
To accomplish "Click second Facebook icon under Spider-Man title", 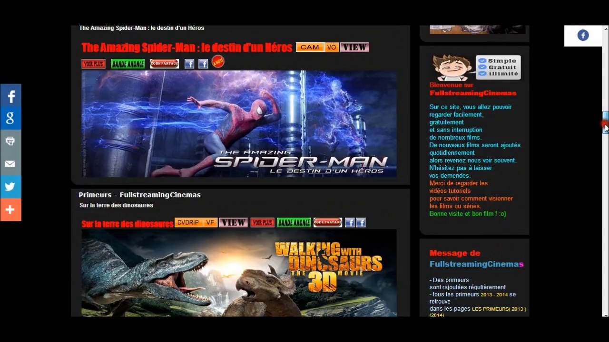I will click(x=203, y=64).
